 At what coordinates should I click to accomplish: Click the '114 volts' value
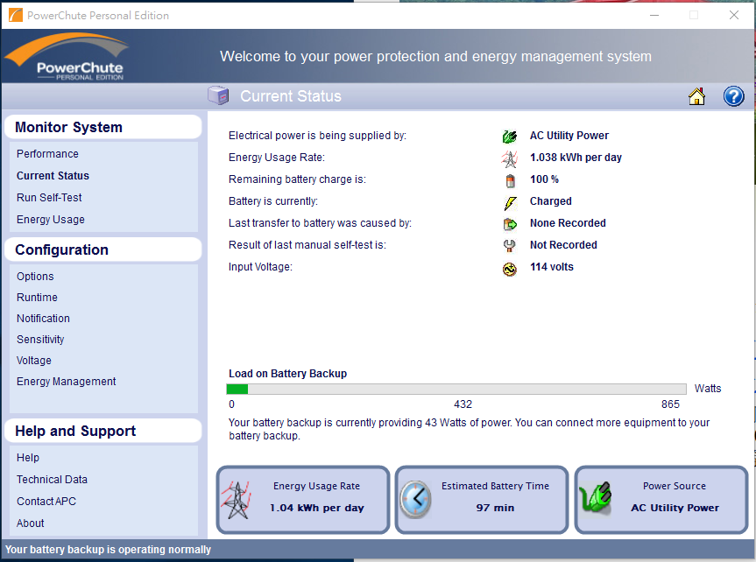552,266
